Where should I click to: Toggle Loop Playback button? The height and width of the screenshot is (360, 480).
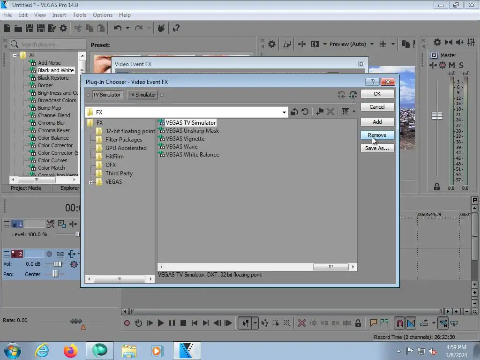tap(138, 323)
